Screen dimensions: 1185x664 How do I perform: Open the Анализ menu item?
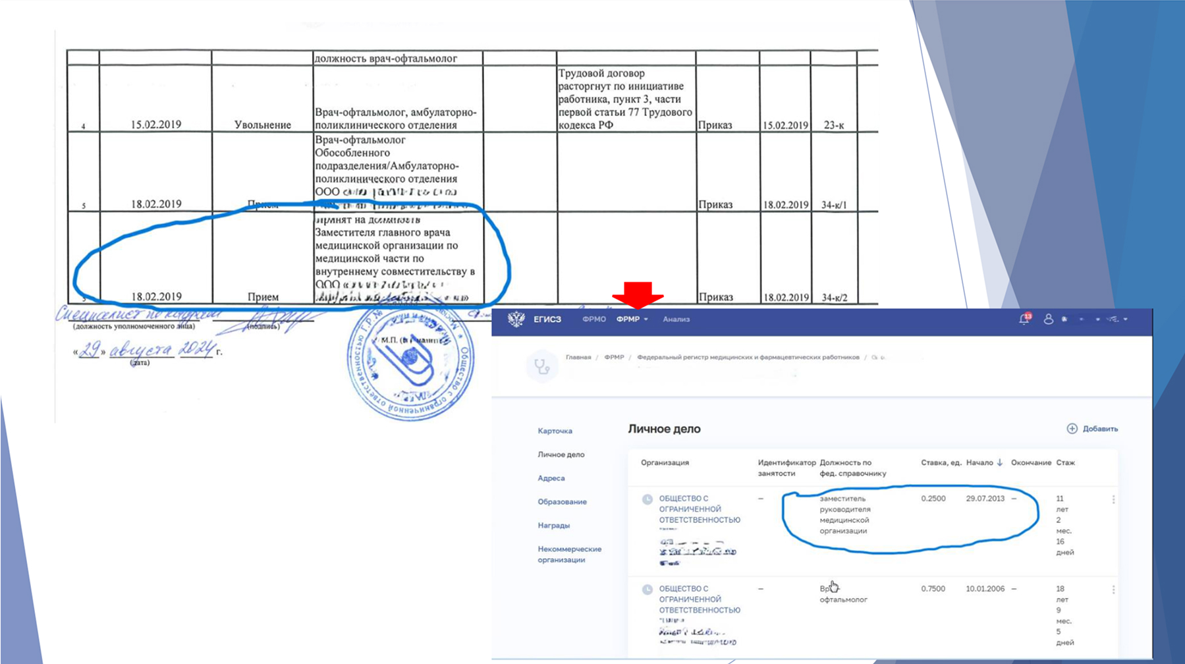(x=676, y=319)
